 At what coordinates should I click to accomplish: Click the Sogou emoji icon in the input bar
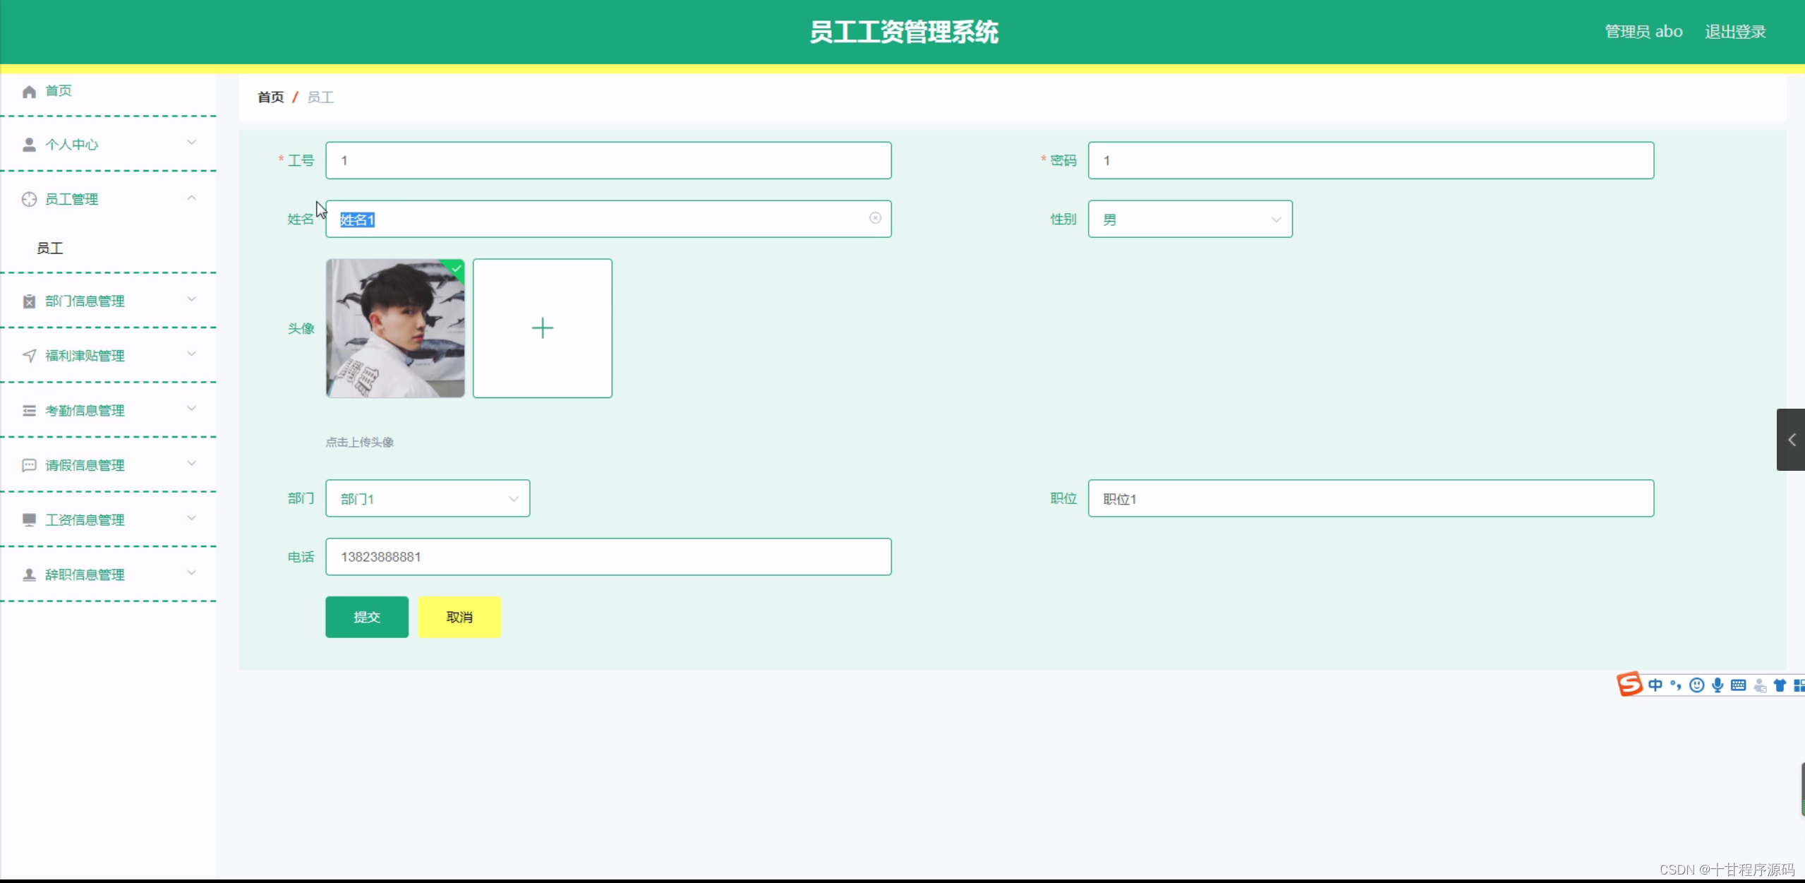click(1697, 685)
